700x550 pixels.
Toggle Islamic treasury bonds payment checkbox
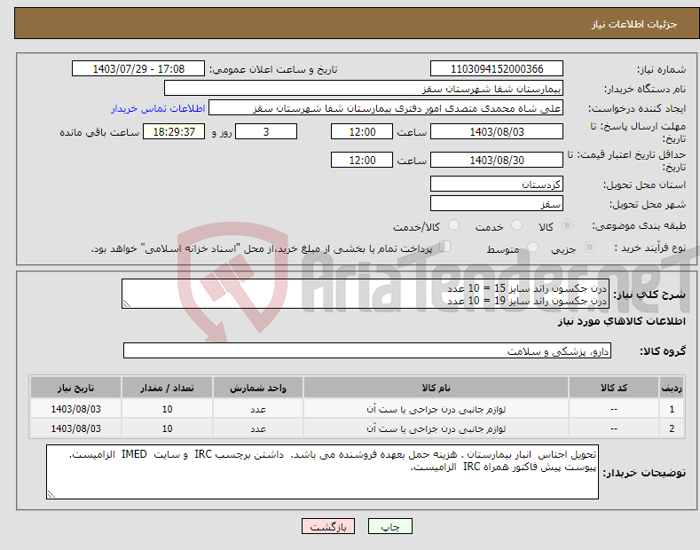click(445, 247)
